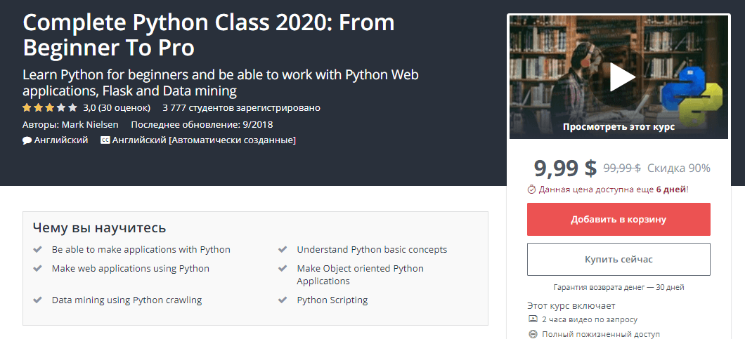Click checkmark beside Python Scripting

[283, 300]
